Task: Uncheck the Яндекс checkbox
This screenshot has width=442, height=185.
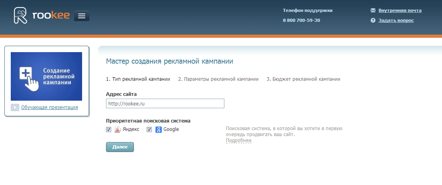Action: pos(109,130)
